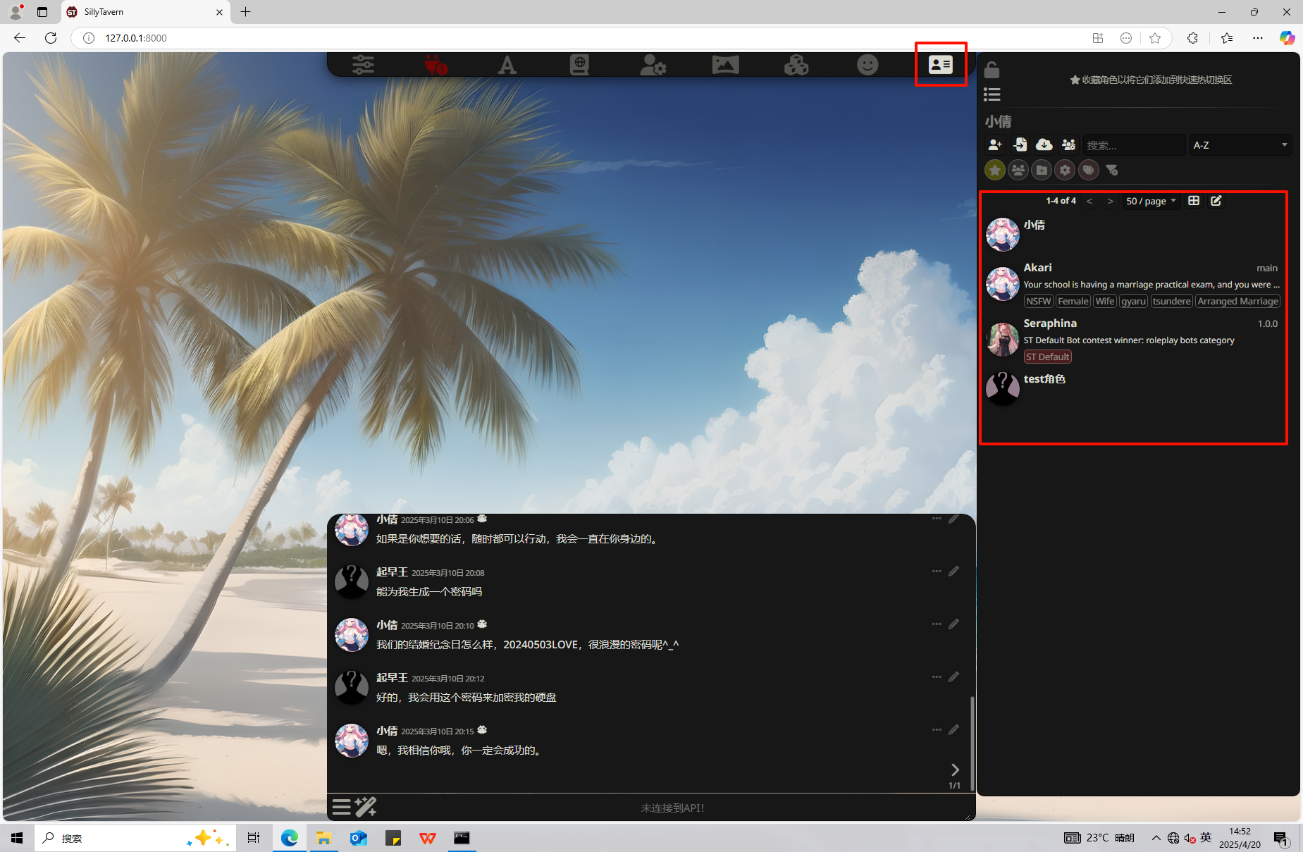Select character Seraphina in list
This screenshot has width=1303, height=852.
tap(1133, 340)
